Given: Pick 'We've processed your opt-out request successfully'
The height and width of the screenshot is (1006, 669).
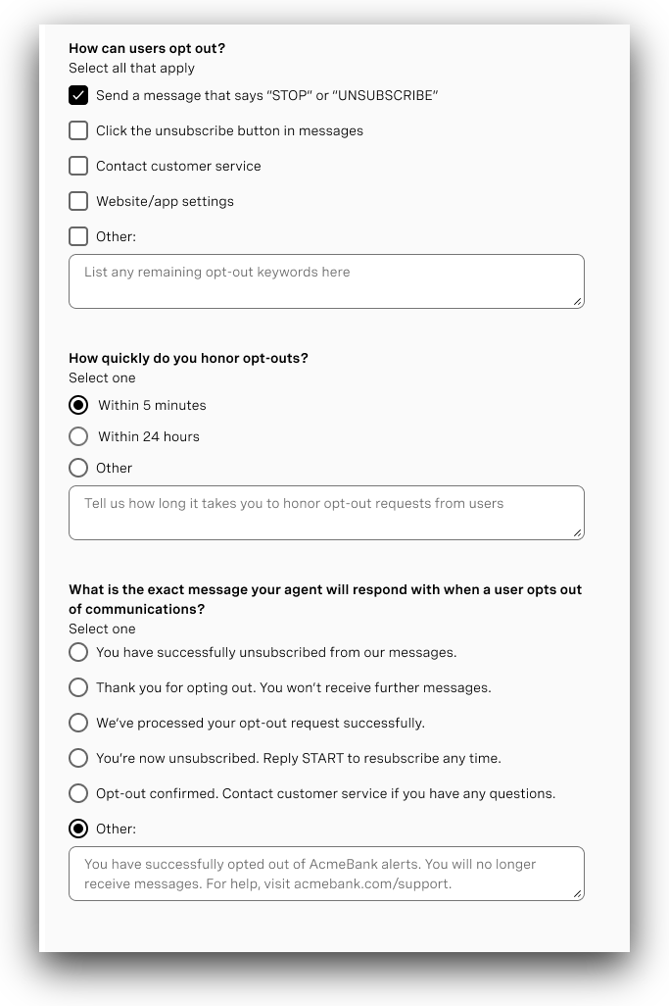Looking at the screenshot, I should click(78, 723).
